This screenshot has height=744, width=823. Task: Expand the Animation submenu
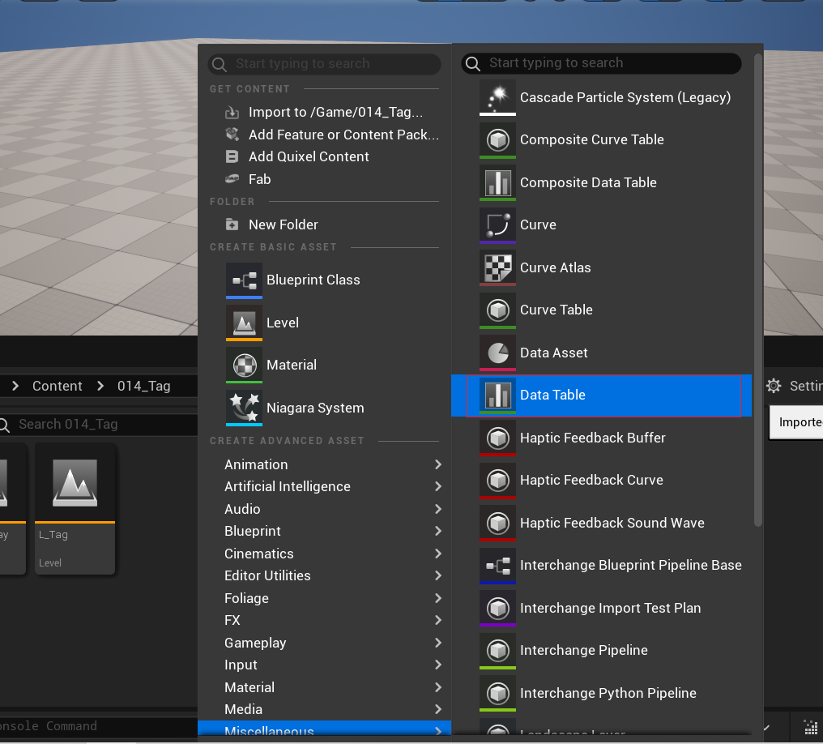point(324,464)
